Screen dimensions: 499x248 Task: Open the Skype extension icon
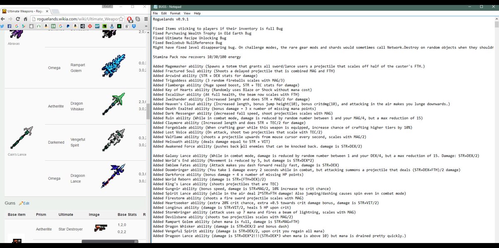tap(138, 19)
